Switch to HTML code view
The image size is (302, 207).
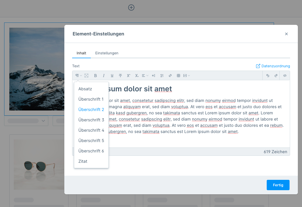[285, 76]
